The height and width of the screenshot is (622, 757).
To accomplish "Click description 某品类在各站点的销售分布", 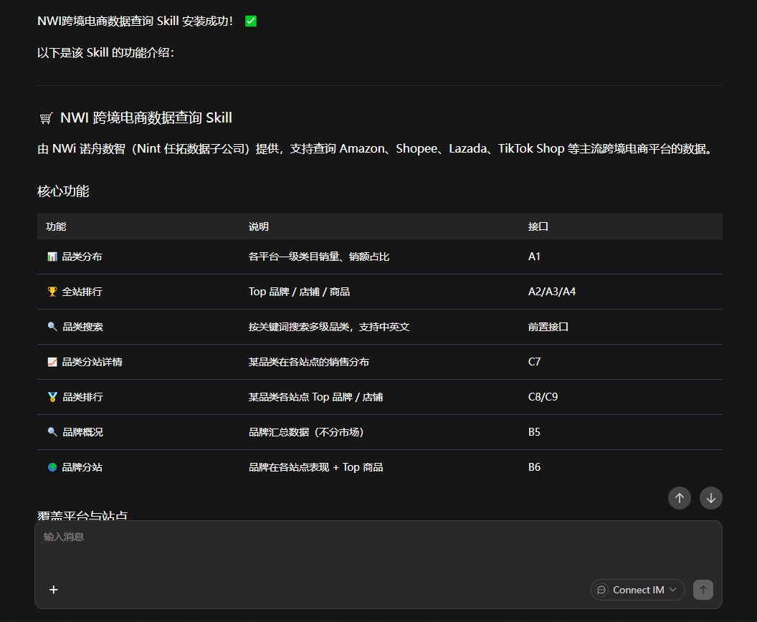I will (308, 362).
